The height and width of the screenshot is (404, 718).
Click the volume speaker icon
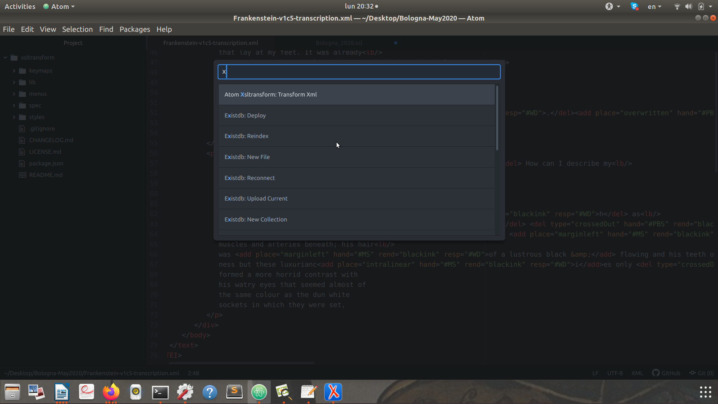click(x=688, y=6)
